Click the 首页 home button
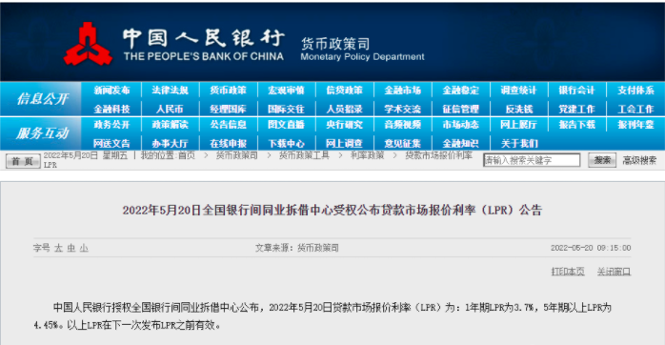Viewport: 665px width, 345px height. coord(23,161)
